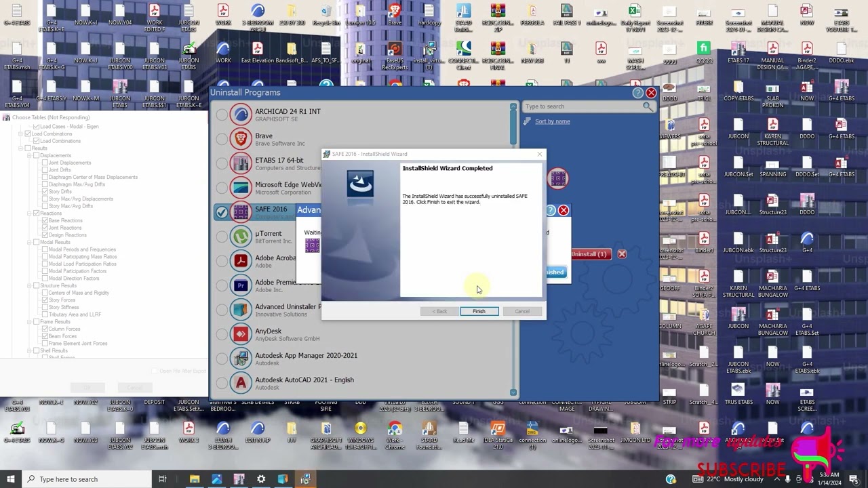
Task: Click the Adobe Acrobat row name
Action: click(275, 258)
